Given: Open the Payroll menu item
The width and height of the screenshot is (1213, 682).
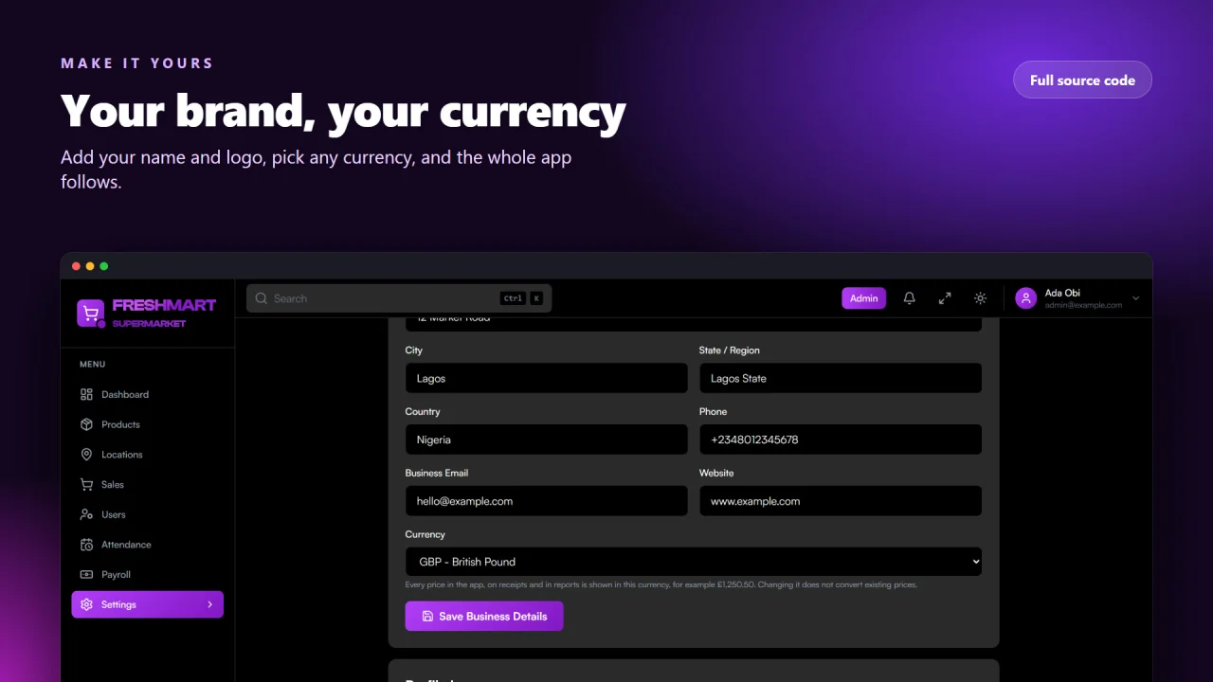Looking at the screenshot, I should click(148, 575).
